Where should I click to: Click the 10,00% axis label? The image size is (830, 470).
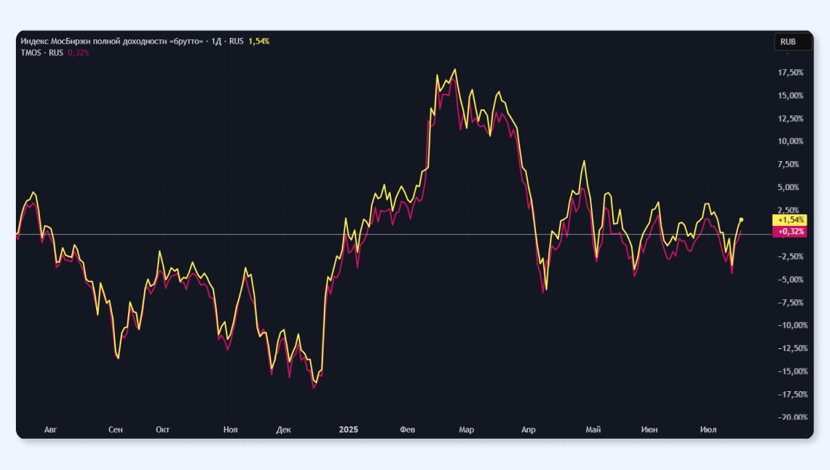[x=790, y=141]
